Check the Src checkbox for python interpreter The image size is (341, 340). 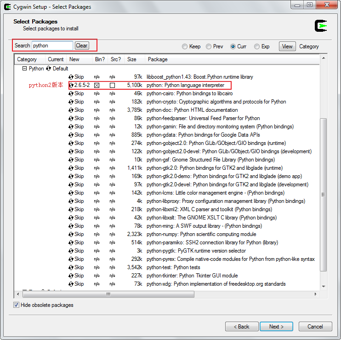pyautogui.click(x=112, y=85)
